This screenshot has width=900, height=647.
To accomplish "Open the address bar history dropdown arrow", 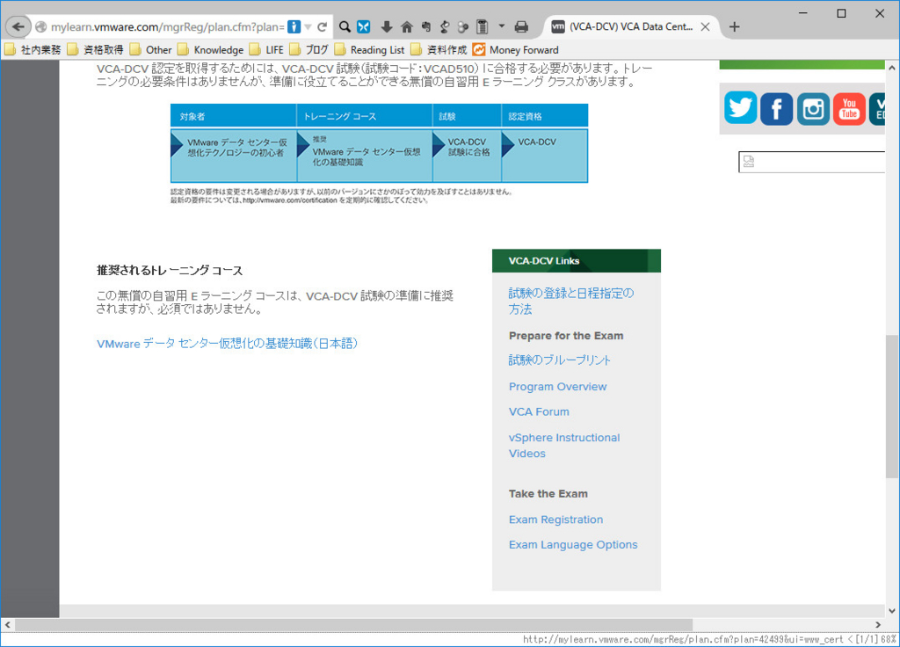I will tap(308, 27).
